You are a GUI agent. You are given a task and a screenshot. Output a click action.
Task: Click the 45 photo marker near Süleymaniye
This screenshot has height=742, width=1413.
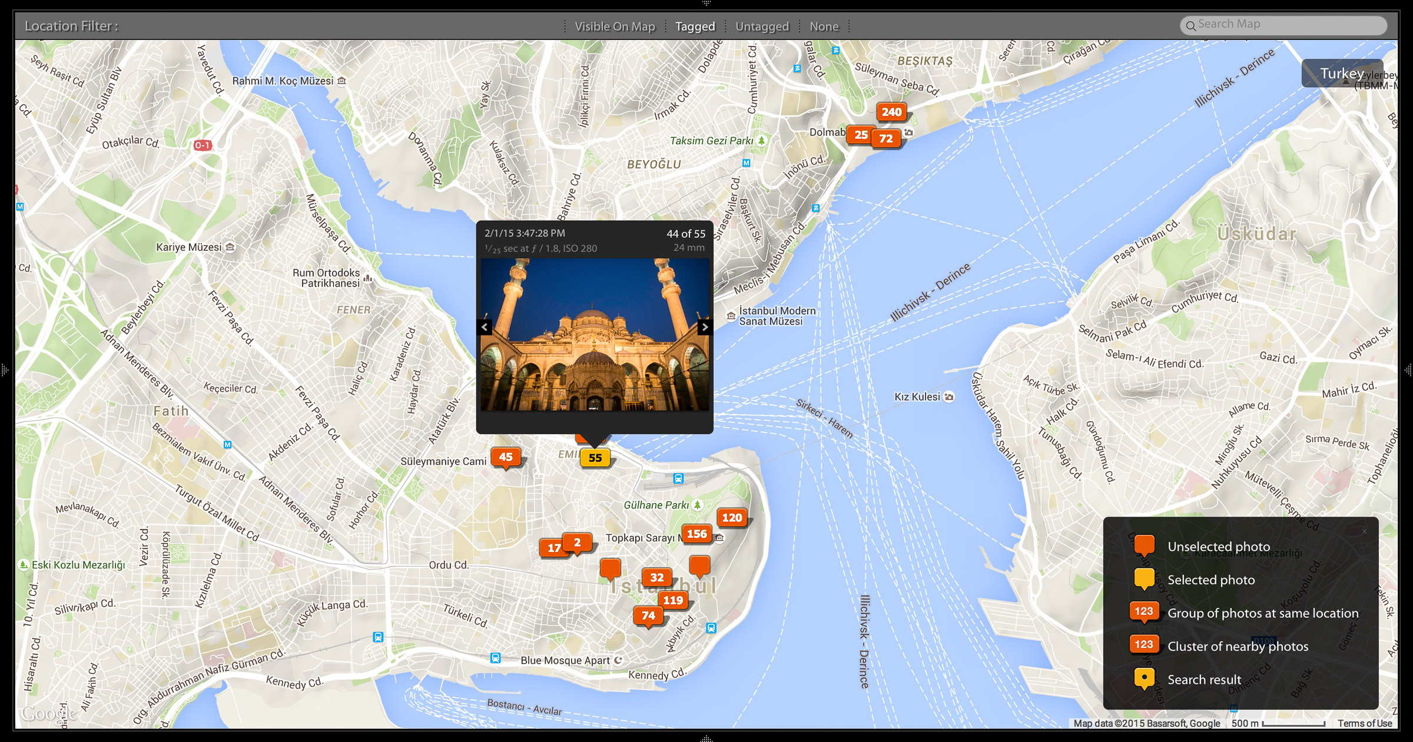click(506, 458)
